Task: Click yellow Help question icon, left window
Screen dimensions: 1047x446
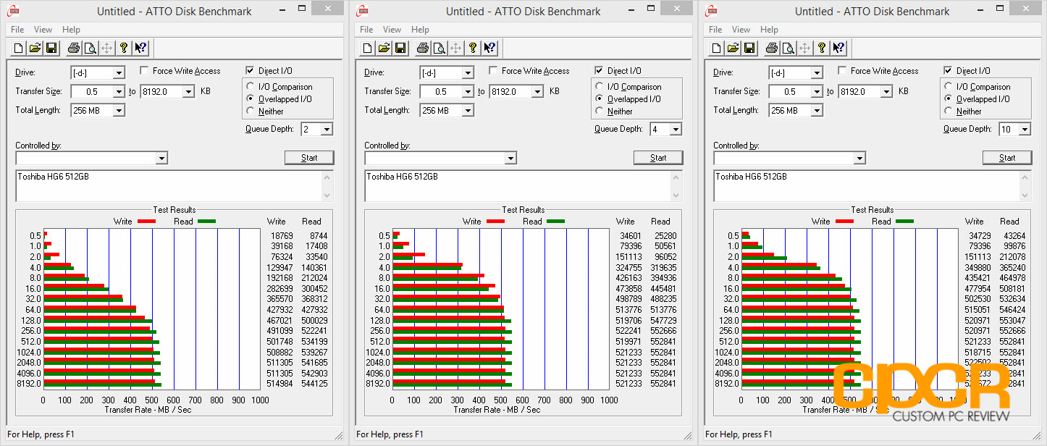Action: point(124,48)
